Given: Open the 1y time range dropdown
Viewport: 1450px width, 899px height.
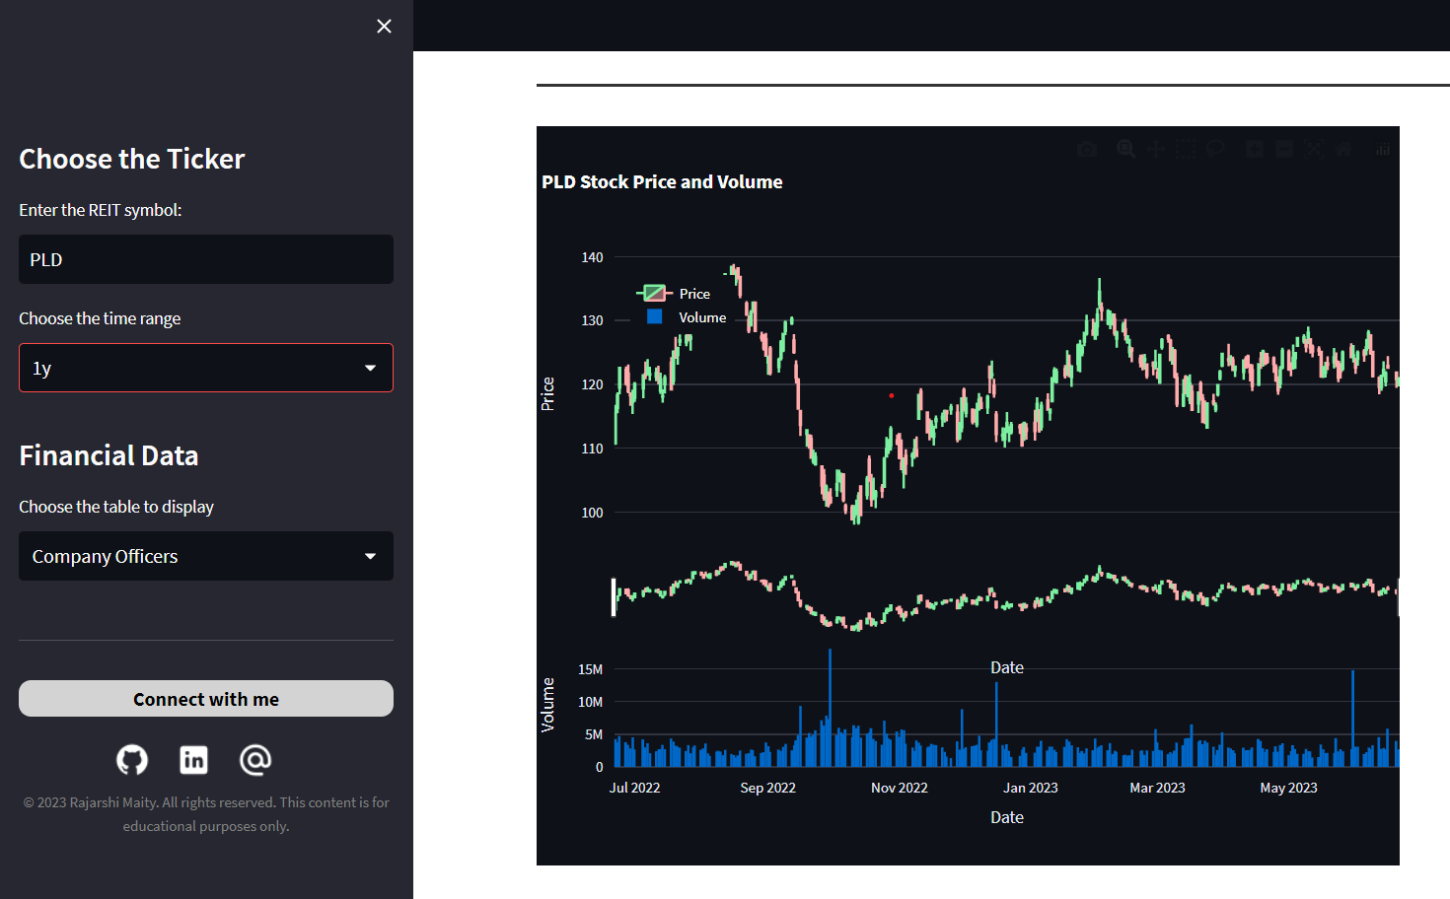Looking at the screenshot, I should tap(206, 368).
